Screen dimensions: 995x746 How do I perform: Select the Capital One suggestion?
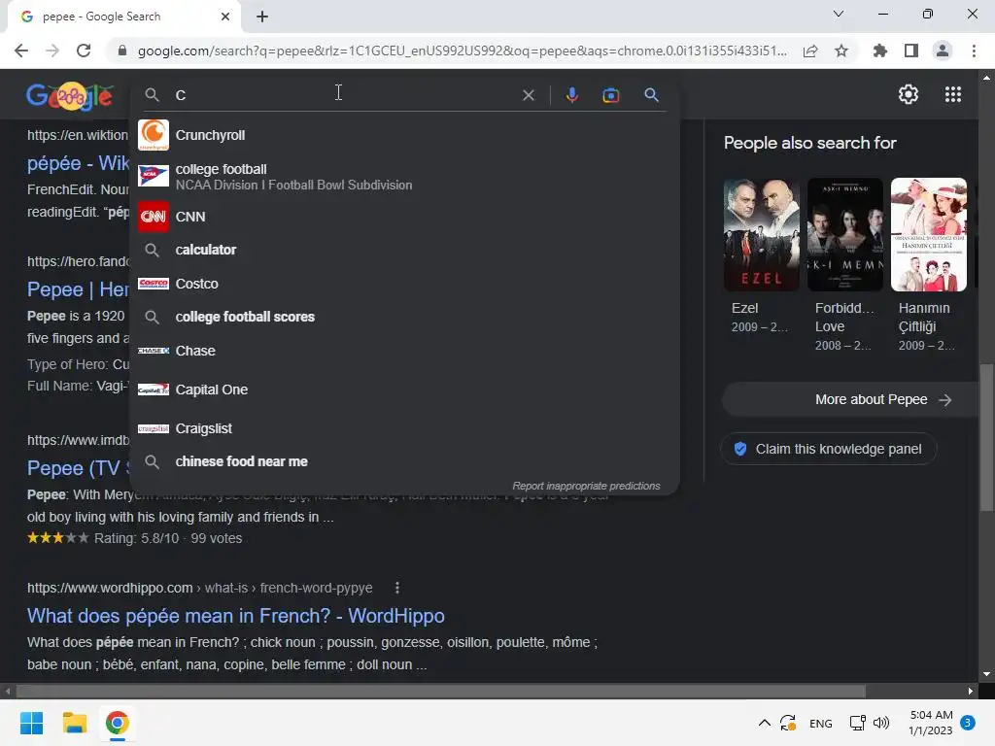coord(404,390)
